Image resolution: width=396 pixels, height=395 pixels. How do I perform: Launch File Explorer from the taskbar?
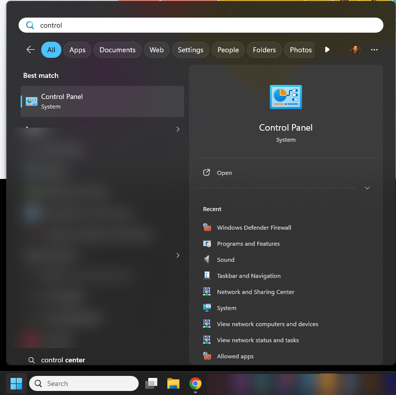coord(173,383)
